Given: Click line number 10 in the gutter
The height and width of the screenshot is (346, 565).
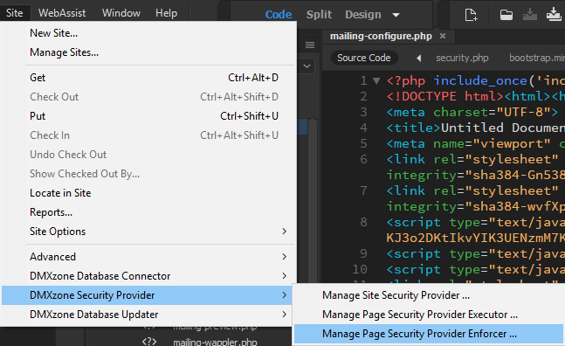Looking at the screenshot, I should click(x=360, y=269).
